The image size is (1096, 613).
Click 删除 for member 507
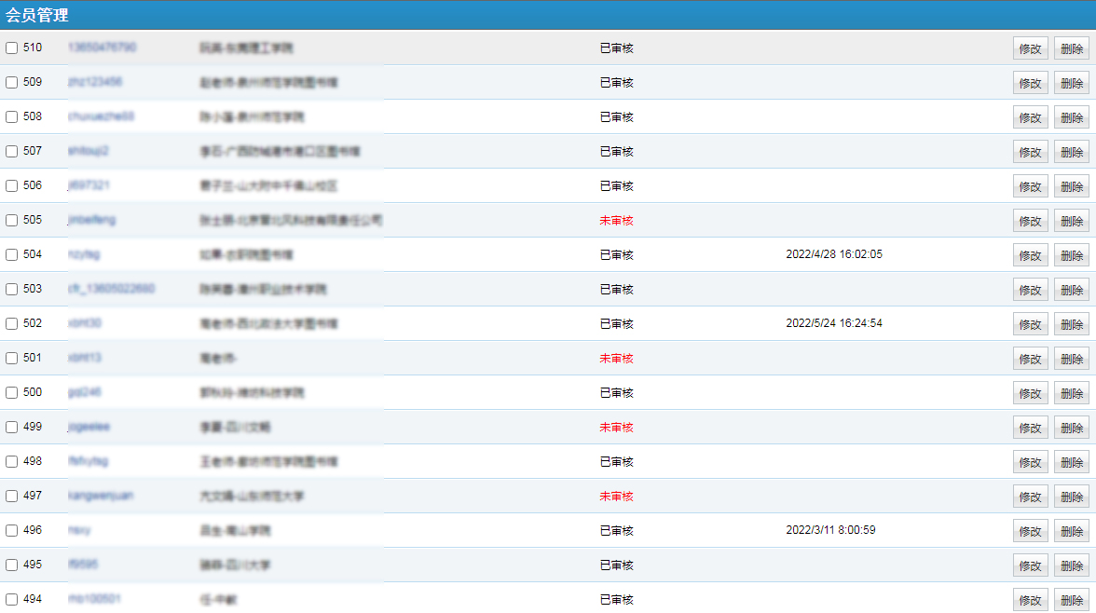pos(1071,152)
